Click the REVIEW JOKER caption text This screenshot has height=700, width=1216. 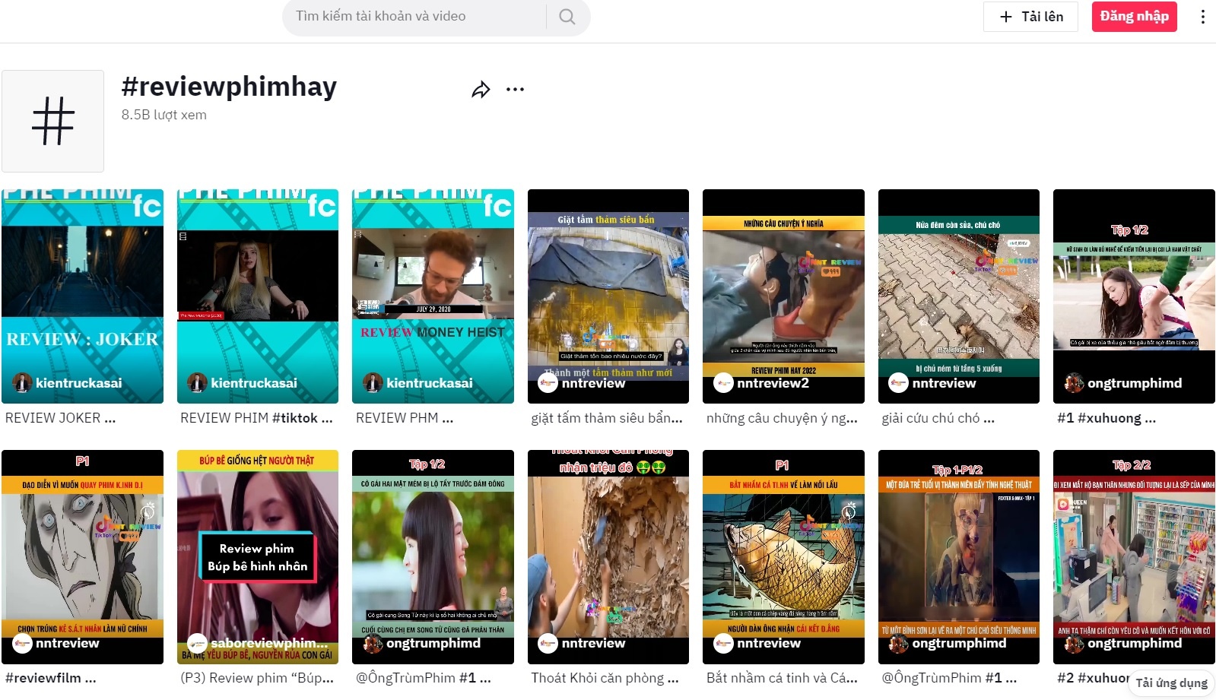click(61, 418)
